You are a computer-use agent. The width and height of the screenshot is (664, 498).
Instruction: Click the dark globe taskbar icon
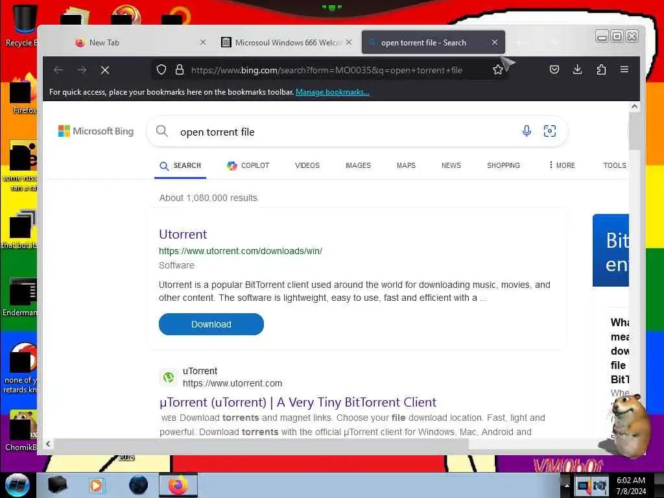click(139, 485)
